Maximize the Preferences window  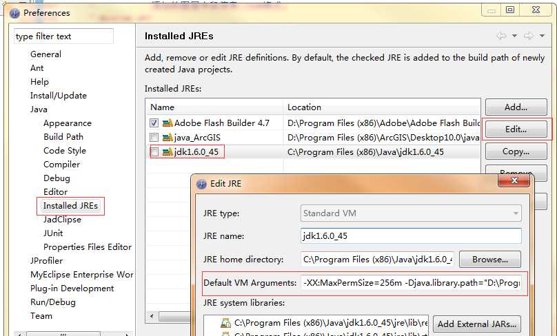[509, 10]
